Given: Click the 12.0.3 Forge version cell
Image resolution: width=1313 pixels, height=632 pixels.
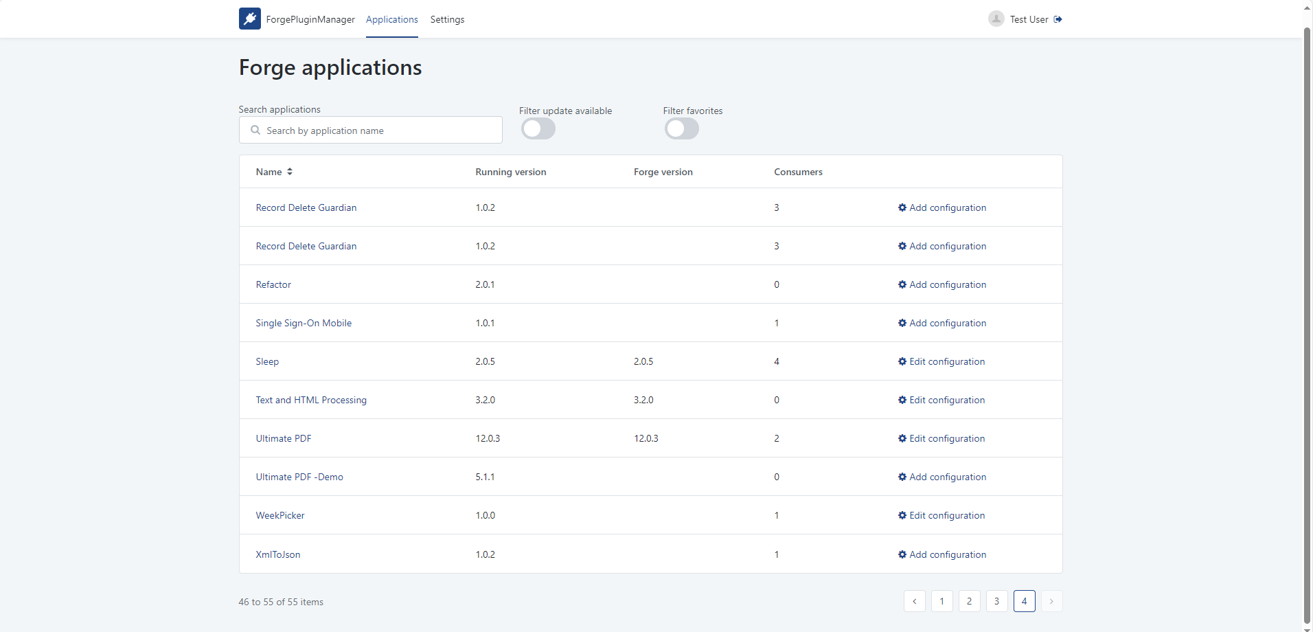Looking at the screenshot, I should [646, 438].
